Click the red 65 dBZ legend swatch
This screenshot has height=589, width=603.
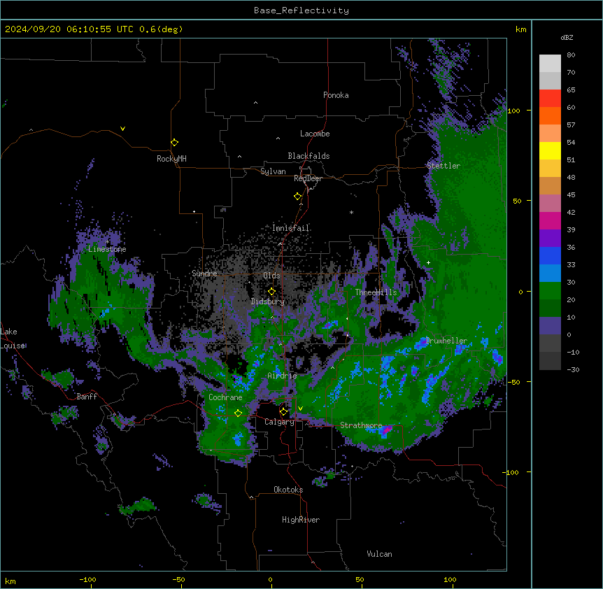tap(550, 99)
